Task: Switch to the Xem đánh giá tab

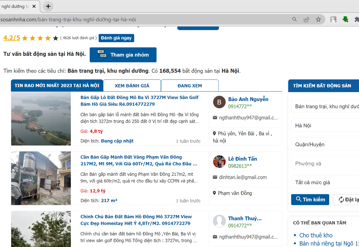Action: 132,86
